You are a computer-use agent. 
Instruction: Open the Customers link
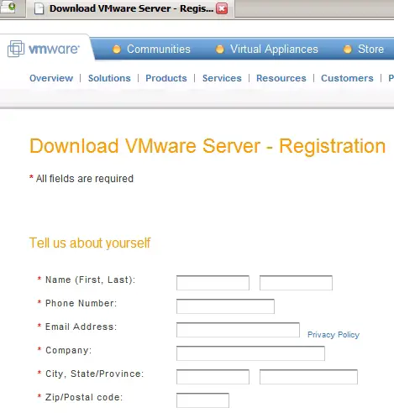347,78
